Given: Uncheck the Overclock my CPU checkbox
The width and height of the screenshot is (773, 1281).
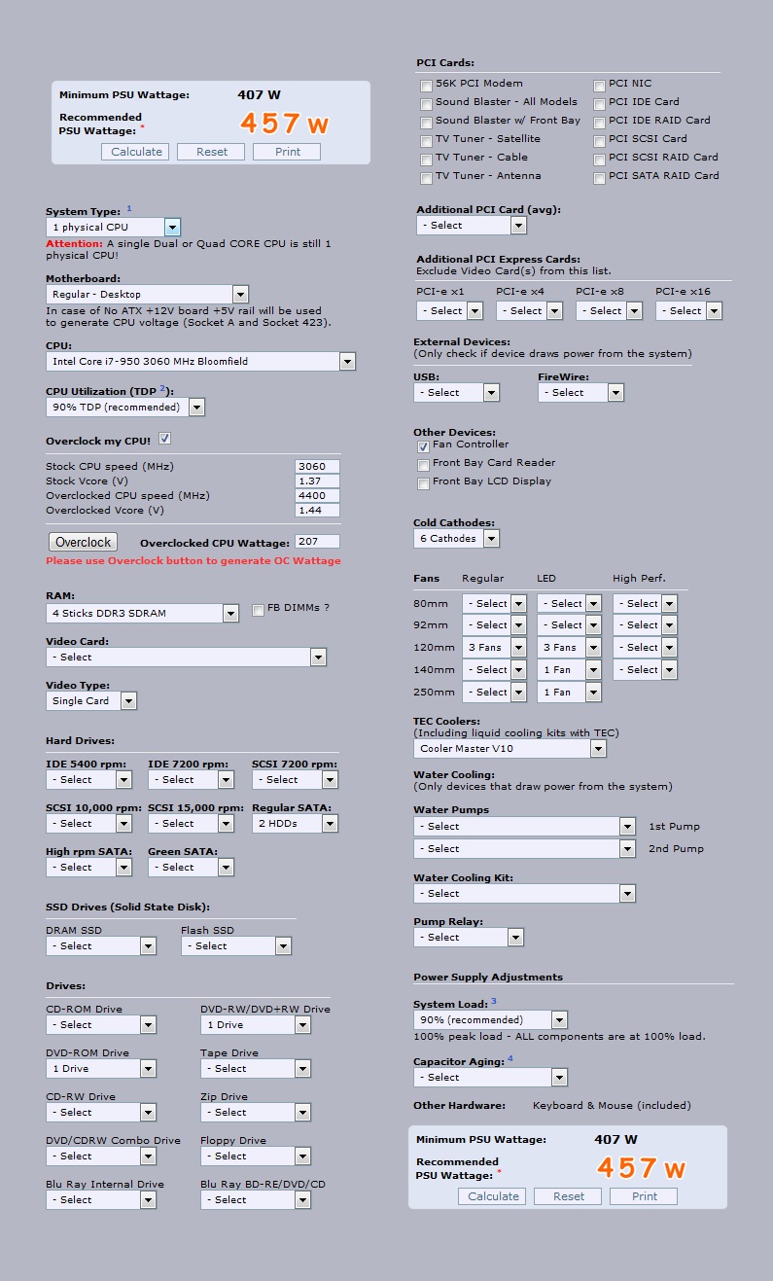Looking at the screenshot, I should [x=164, y=439].
